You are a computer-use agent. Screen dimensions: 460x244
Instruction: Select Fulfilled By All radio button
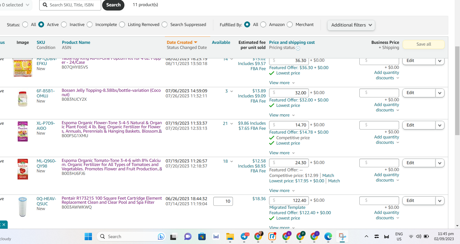click(247, 24)
